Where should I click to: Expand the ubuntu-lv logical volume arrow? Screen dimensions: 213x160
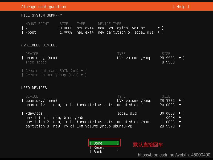[180, 105]
